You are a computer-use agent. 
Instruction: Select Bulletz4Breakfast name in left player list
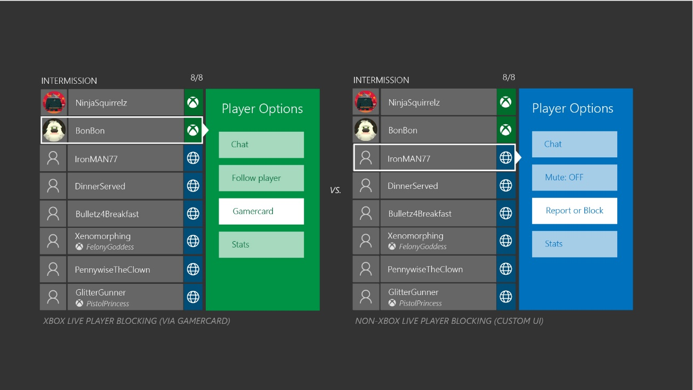pyautogui.click(x=107, y=214)
